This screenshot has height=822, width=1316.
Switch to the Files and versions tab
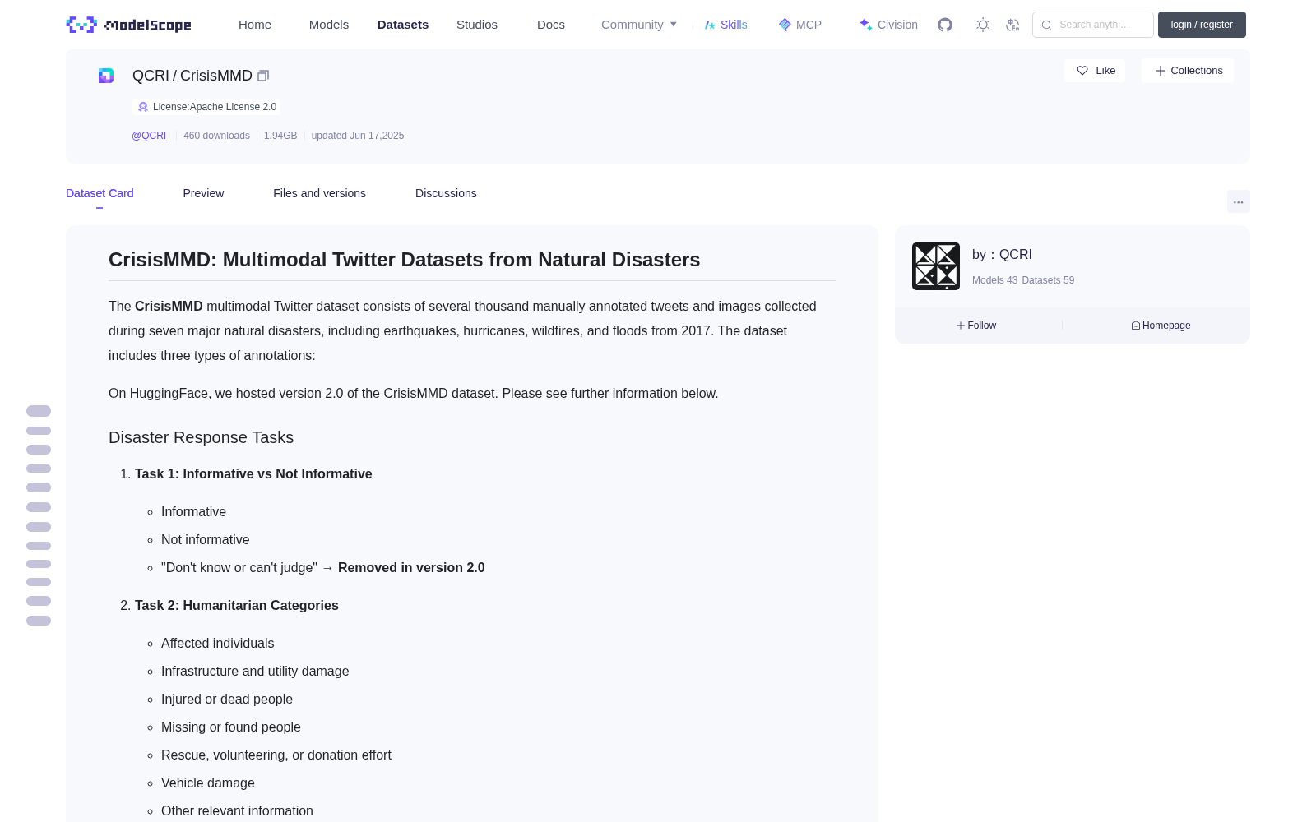[x=319, y=193]
